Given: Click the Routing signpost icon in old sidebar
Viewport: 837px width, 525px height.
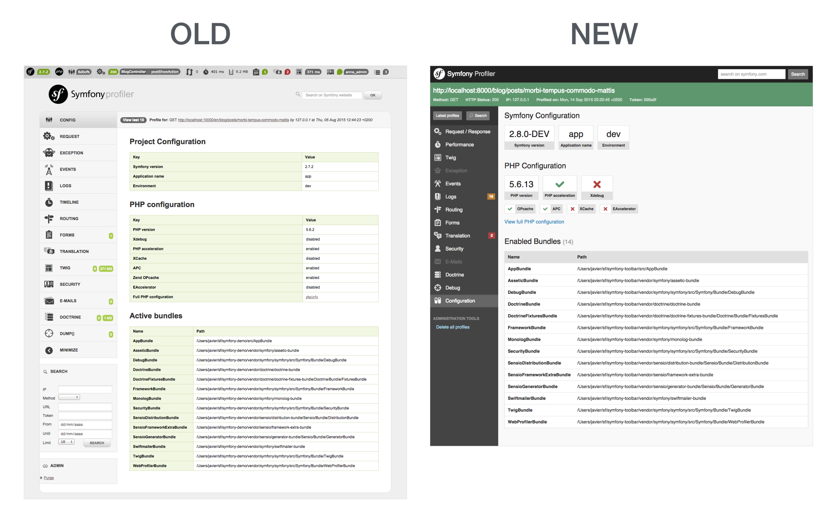Looking at the screenshot, I should (x=49, y=218).
